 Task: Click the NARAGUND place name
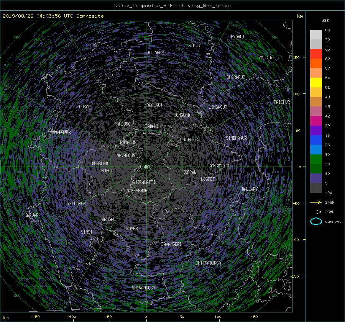pyautogui.click(x=130, y=142)
